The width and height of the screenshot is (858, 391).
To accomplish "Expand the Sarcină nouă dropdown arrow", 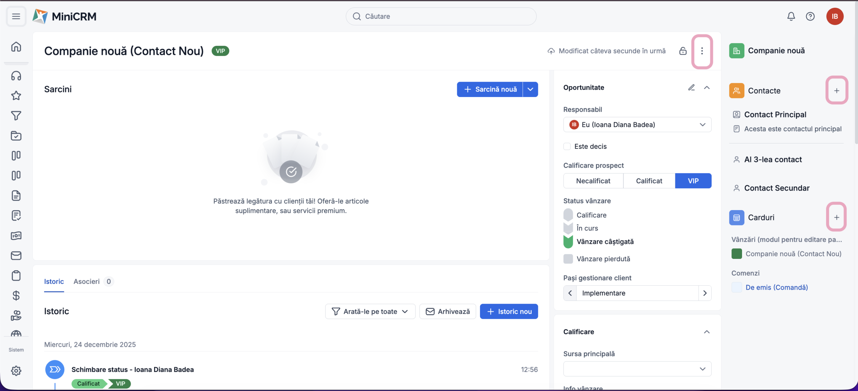I will [x=530, y=89].
